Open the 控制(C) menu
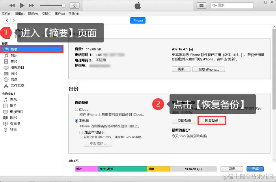 (x=46, y=14)
